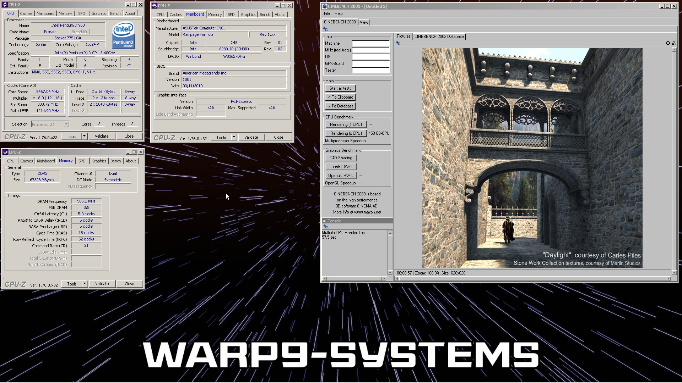The height and width of the screenshot is (383, 682).
Task: Select the CINEBENCH 2003 tab
Action: pyautogui.click(x=340, y=22)
